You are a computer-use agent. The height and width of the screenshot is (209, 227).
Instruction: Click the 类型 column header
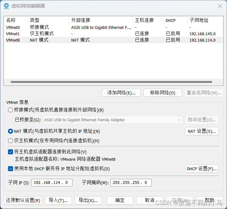pos(48,20)
